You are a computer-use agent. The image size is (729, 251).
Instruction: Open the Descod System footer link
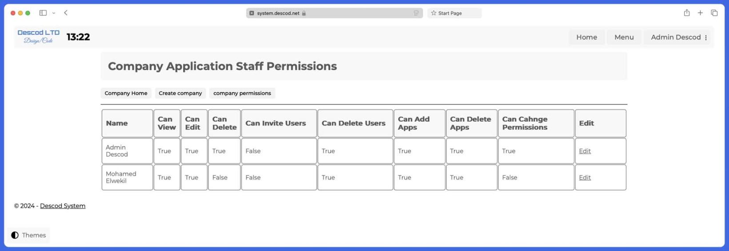point(63,206)
